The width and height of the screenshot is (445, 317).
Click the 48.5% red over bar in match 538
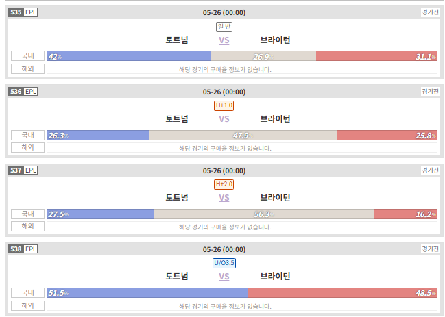point(342,293)
